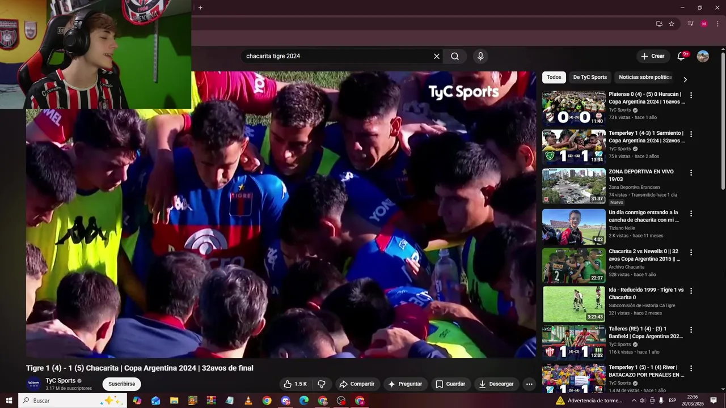Open Chrome media controls icon
726x408 pixels.
coord(690,24)
